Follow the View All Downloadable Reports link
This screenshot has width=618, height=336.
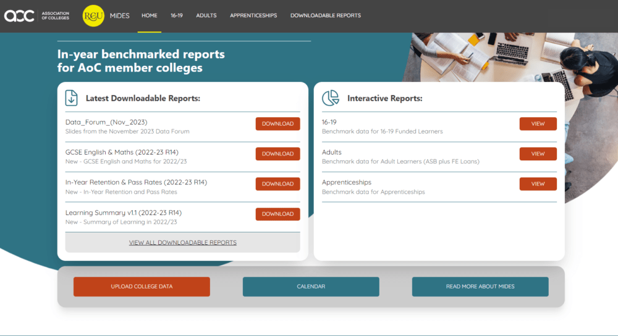[x=182, y=242]
